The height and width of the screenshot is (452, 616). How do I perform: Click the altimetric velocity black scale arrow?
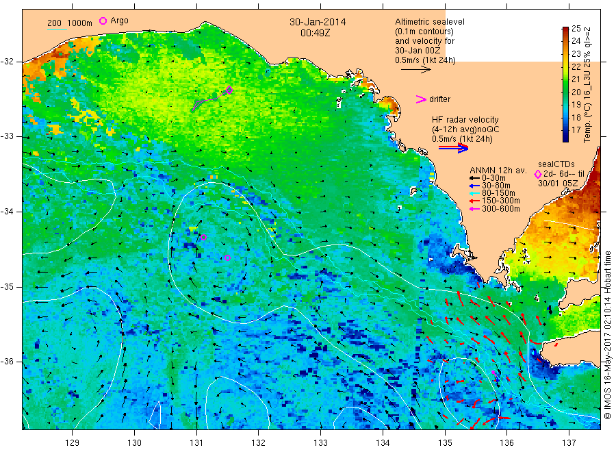point(416,70)
